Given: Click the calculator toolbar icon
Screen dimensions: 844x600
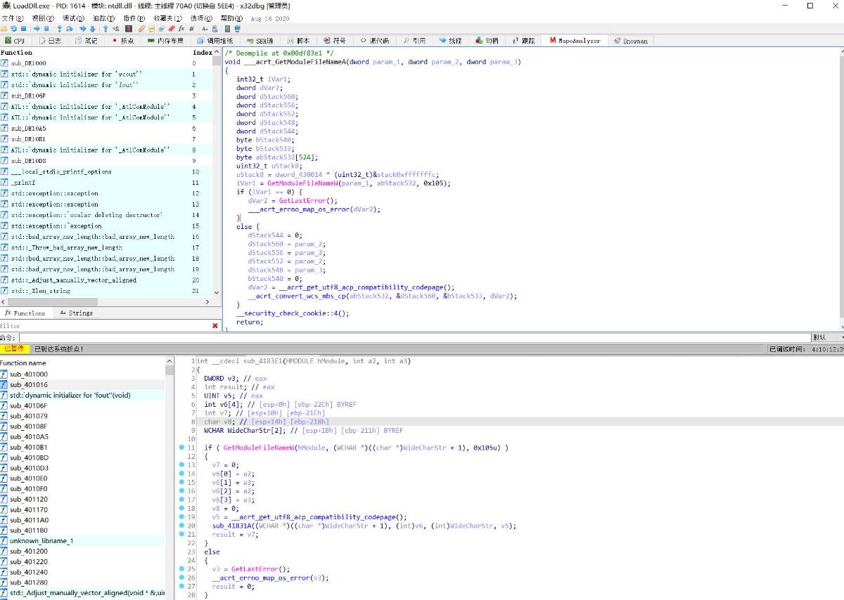Looking at the screenshot, I should [227, 29].
